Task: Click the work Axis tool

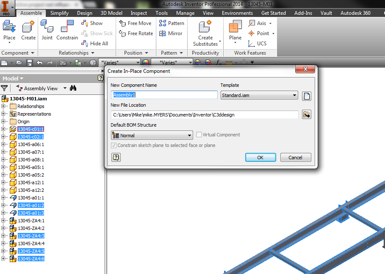Action: 258,23
